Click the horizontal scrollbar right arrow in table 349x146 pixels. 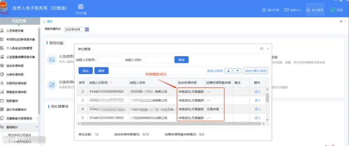coord(263,124)
